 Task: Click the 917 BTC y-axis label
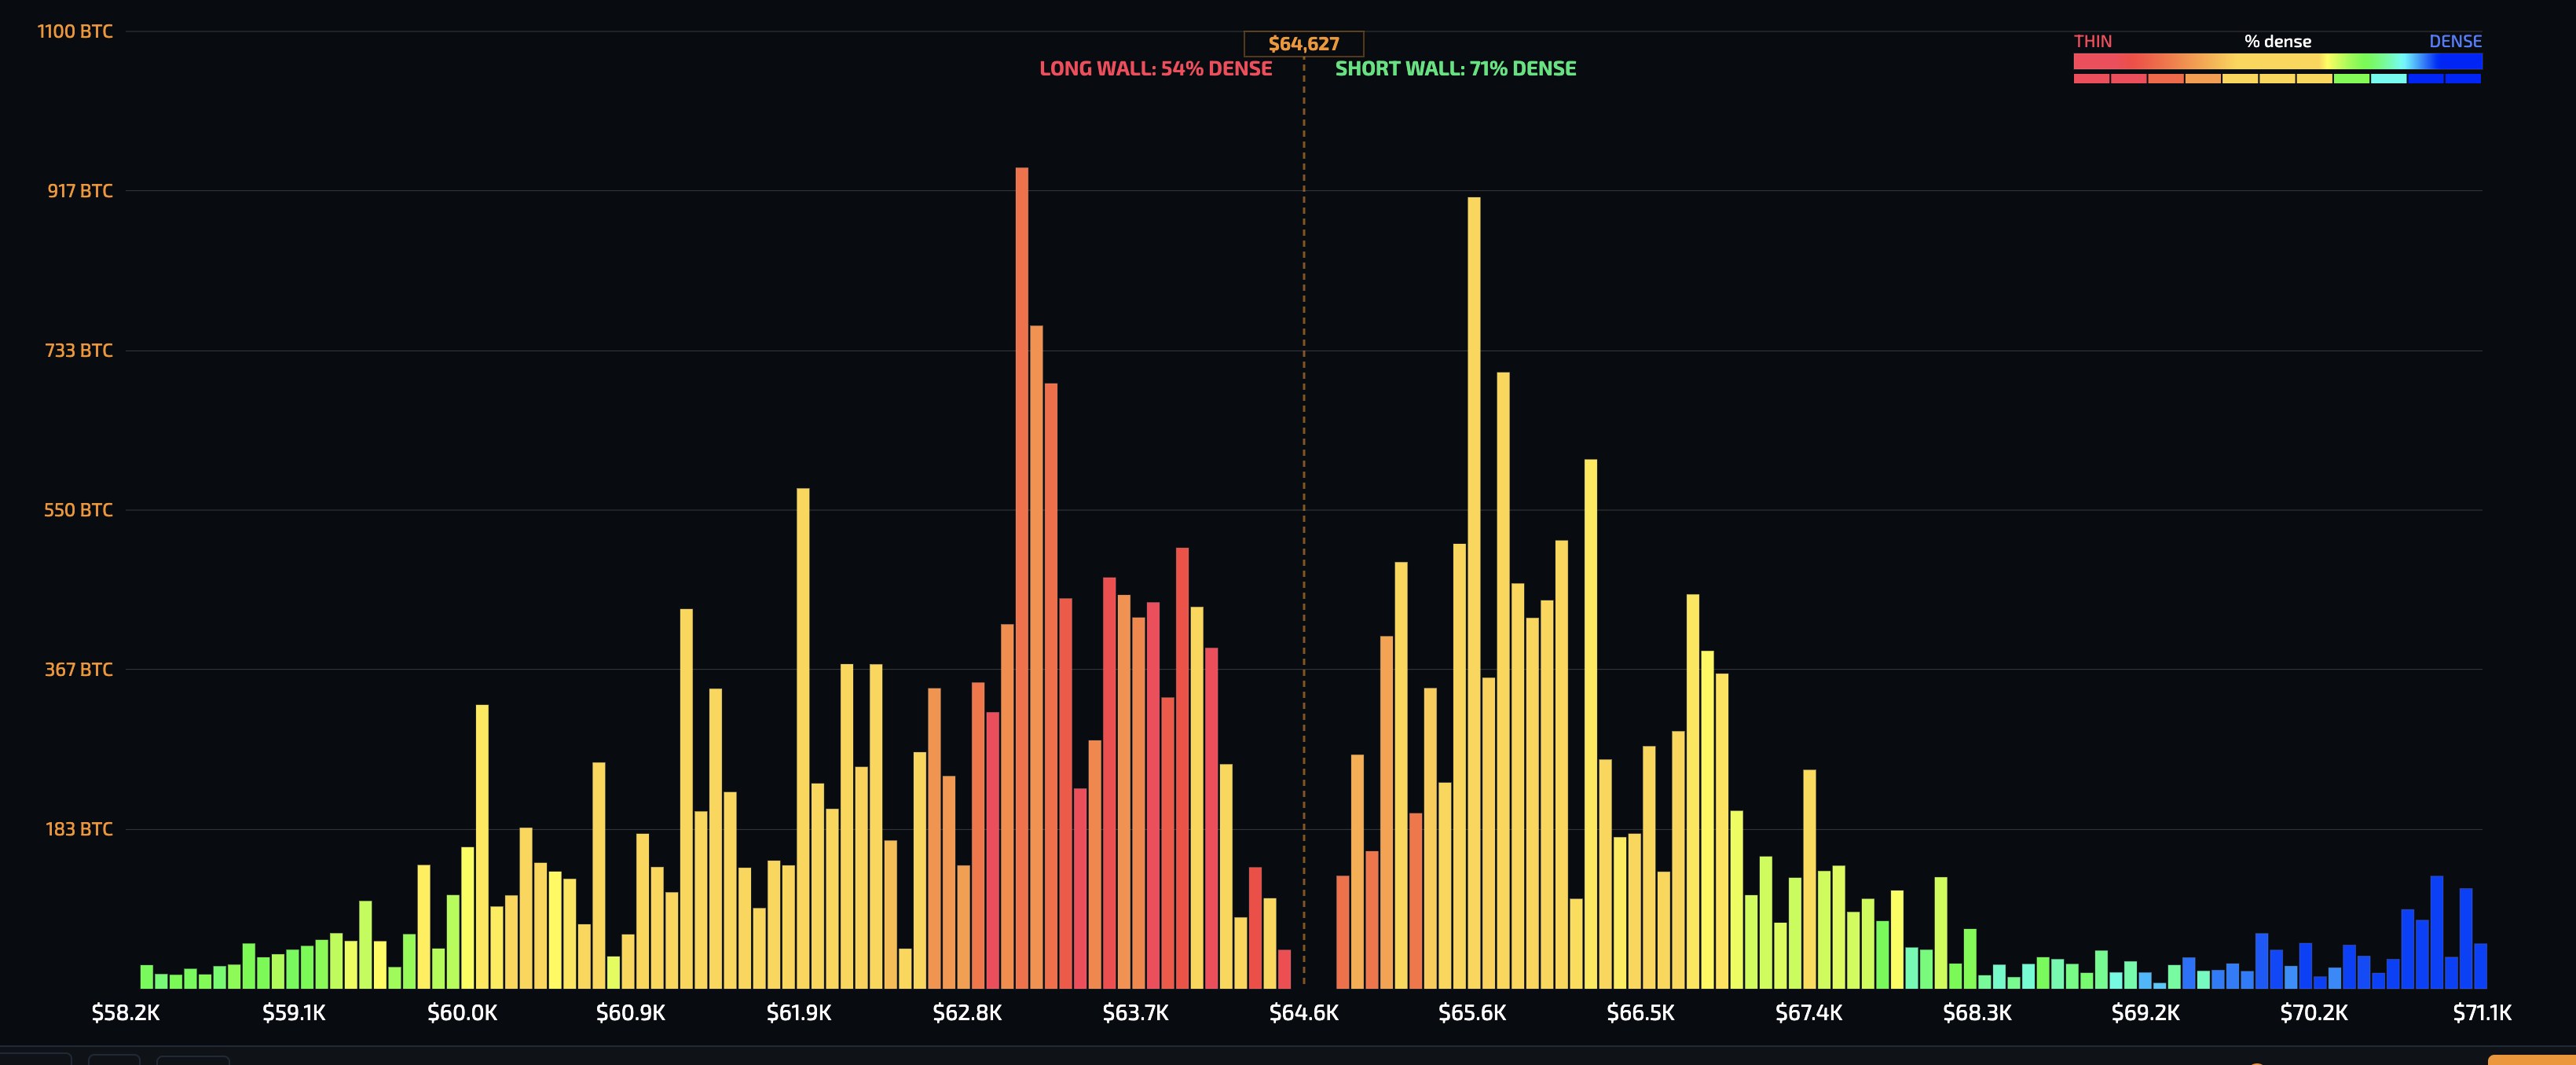pos(80,190)
